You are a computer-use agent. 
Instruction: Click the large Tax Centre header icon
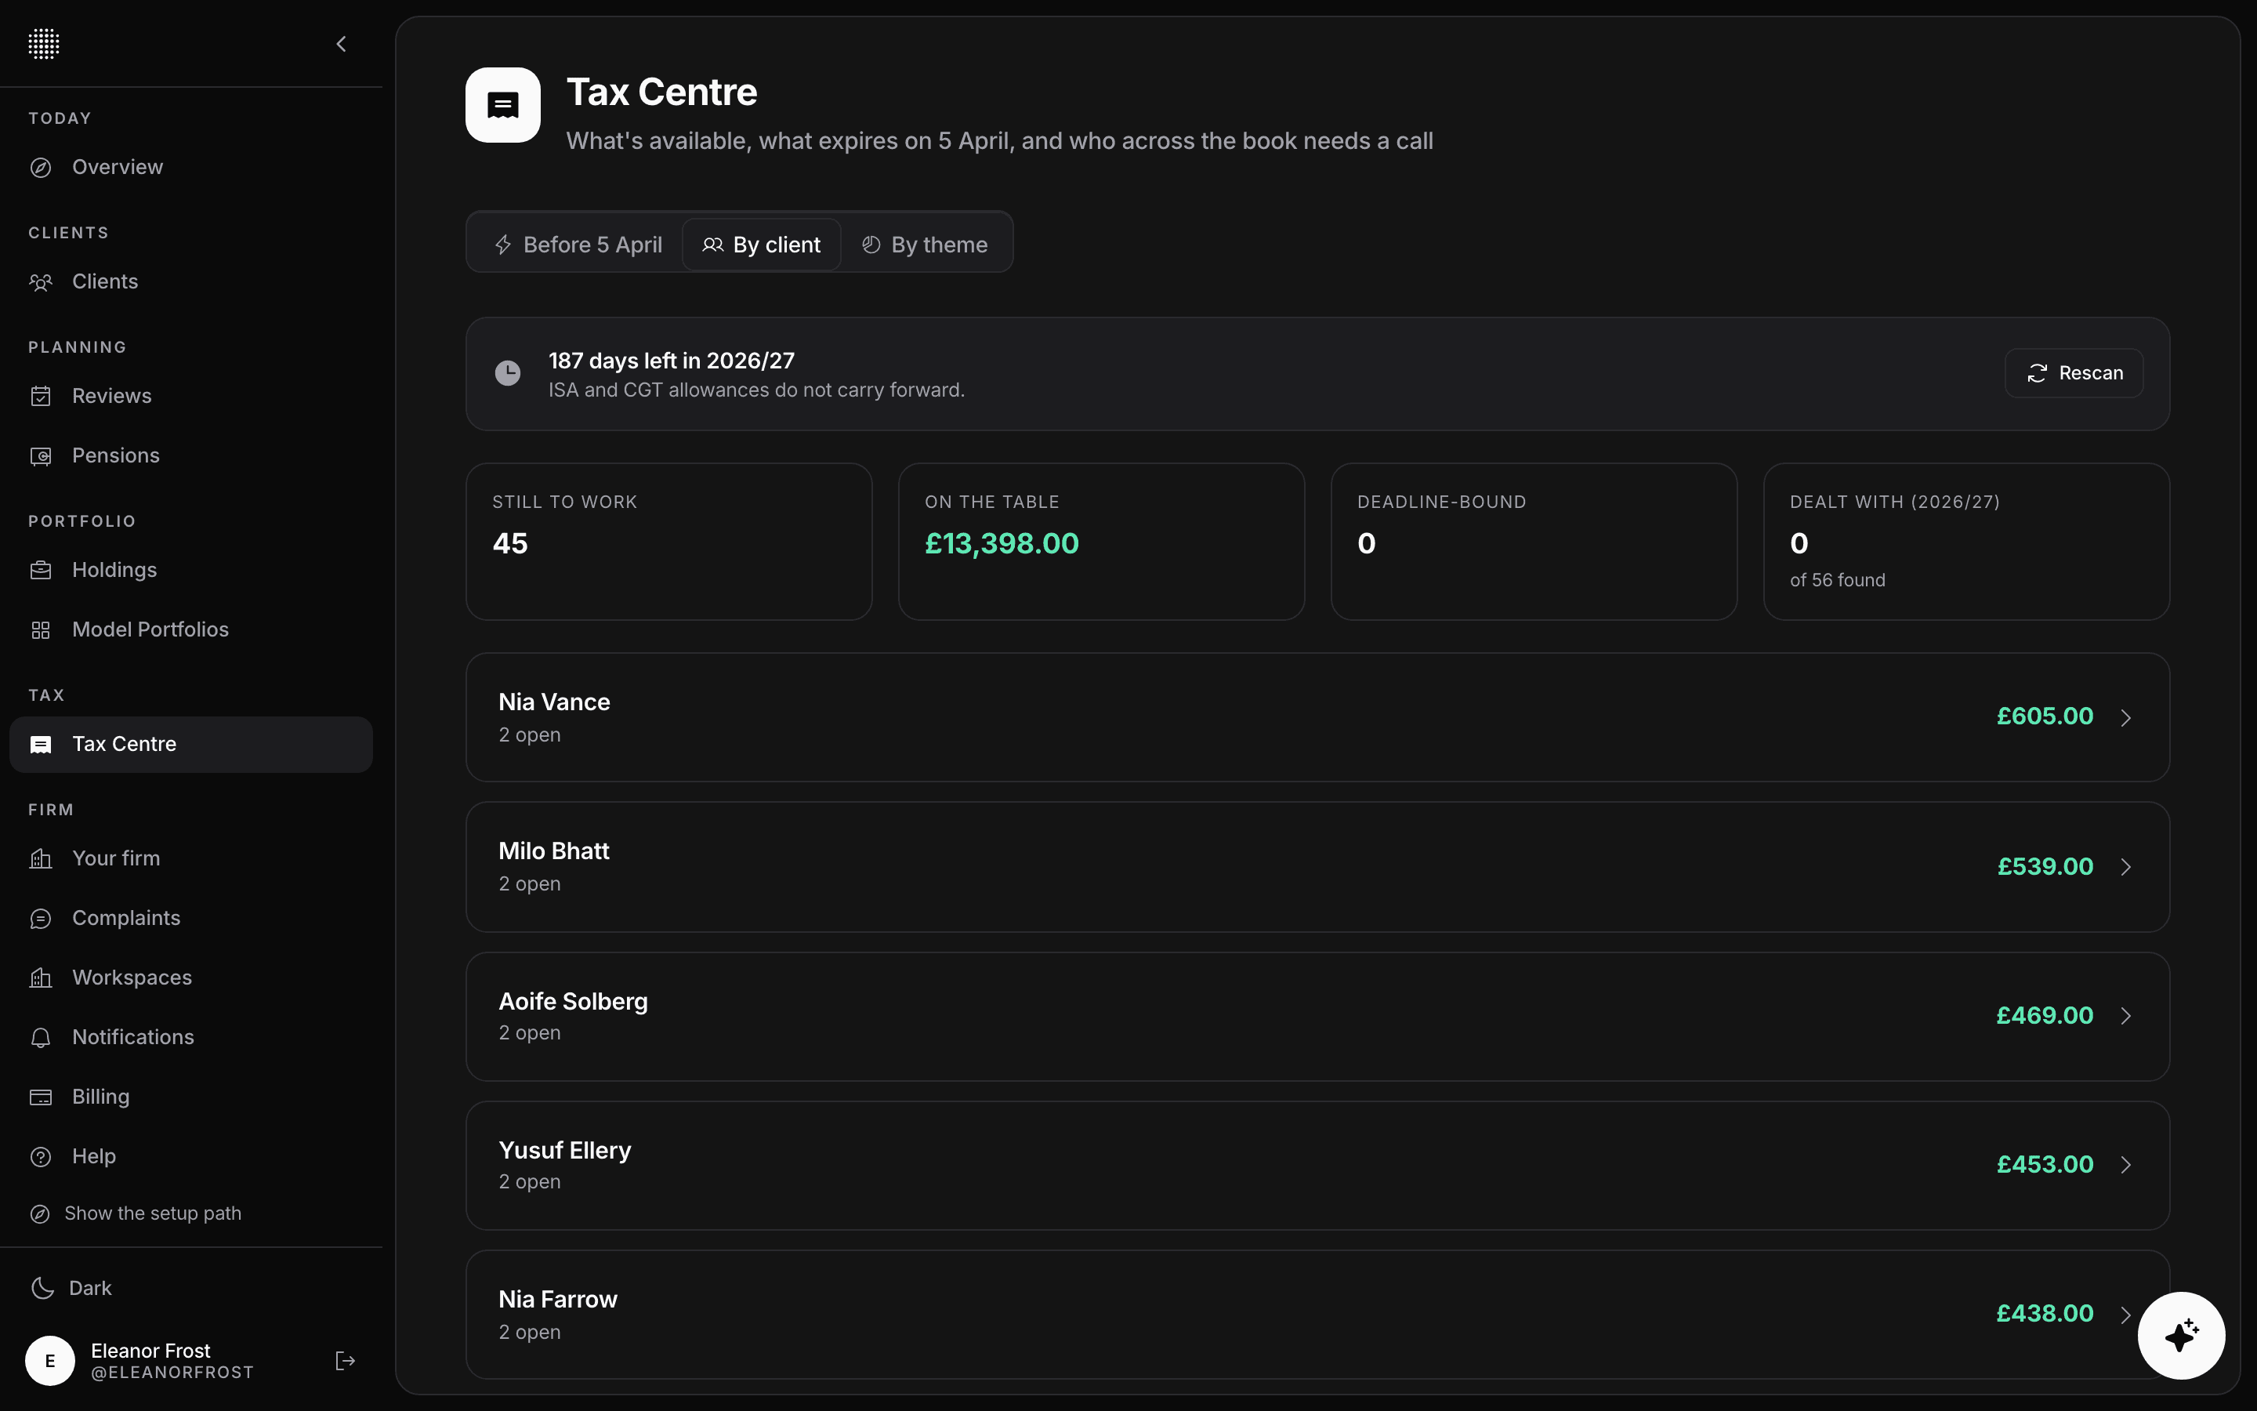click(502, 104)
